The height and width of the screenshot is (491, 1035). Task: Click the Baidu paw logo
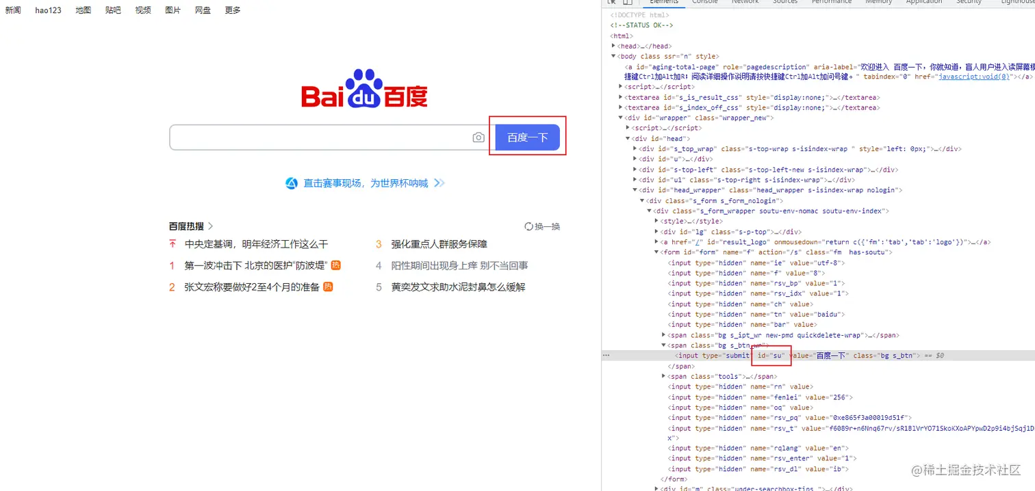pos(365,88)
